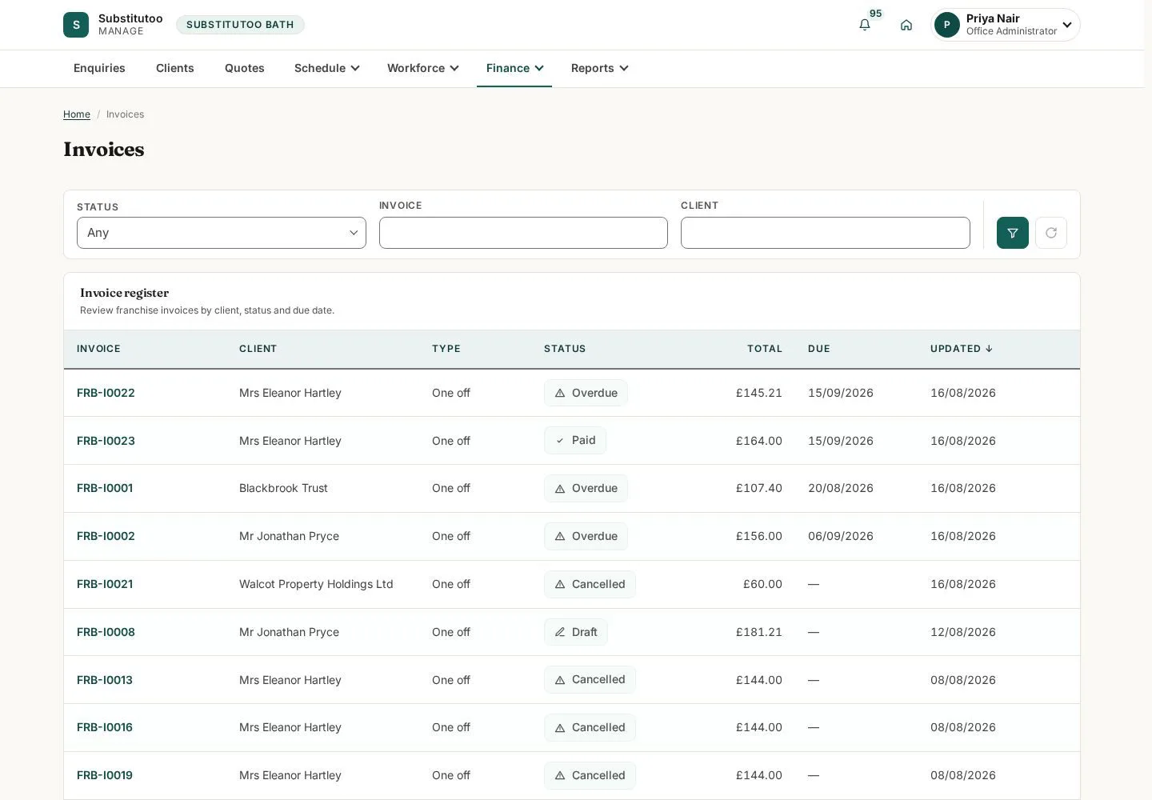
Task: Open the Clients tab
Action: coord(175,68)
